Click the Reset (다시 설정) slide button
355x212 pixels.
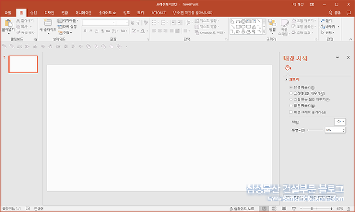pyautogui.click(x=67, y=26)
